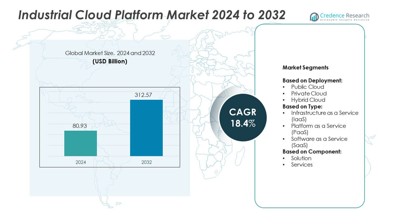The image size is (395, 209).
Task: Click the Credence Research logo icon
Action: (x=314, y=17)
